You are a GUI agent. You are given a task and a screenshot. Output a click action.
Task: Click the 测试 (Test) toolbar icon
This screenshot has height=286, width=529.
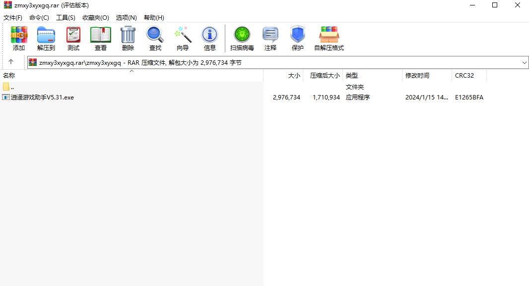[73, 35]
